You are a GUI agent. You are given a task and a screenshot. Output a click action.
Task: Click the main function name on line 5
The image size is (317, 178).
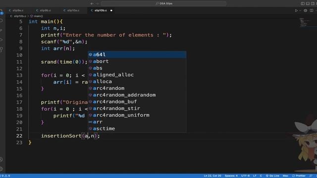(x=47, y=22)
